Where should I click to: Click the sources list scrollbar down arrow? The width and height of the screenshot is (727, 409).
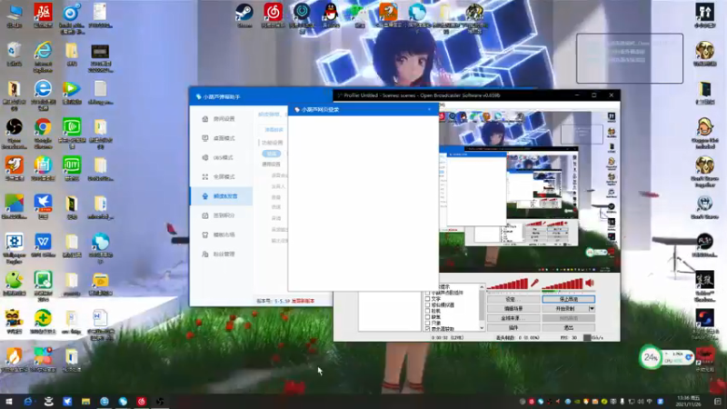click(482, 328)
